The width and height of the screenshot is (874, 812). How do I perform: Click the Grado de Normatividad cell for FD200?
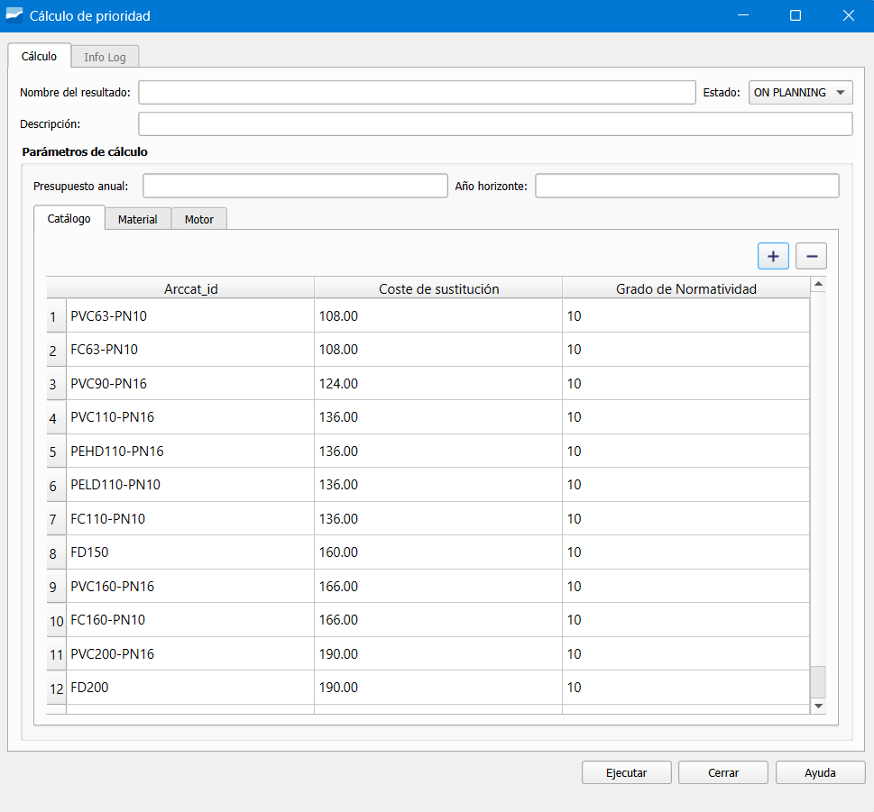[x=685, y=688]
